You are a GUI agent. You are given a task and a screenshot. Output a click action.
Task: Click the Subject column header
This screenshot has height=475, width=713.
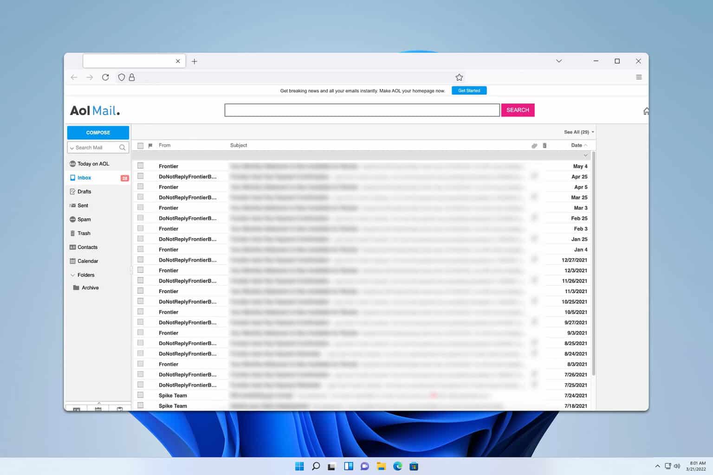239,145
